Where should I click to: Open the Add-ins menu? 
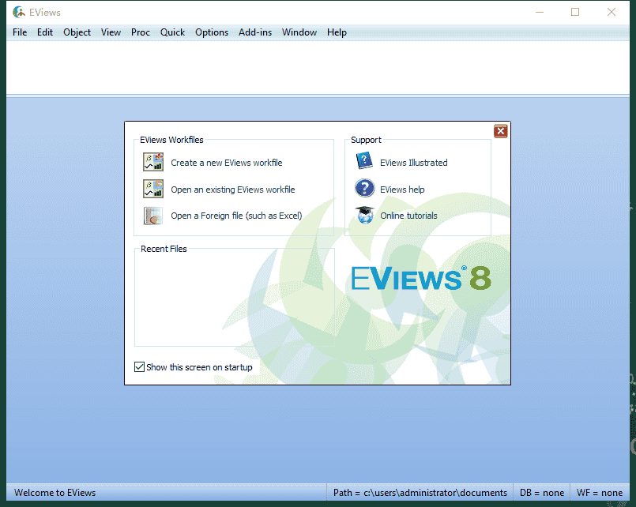click(x=255, y=32)
